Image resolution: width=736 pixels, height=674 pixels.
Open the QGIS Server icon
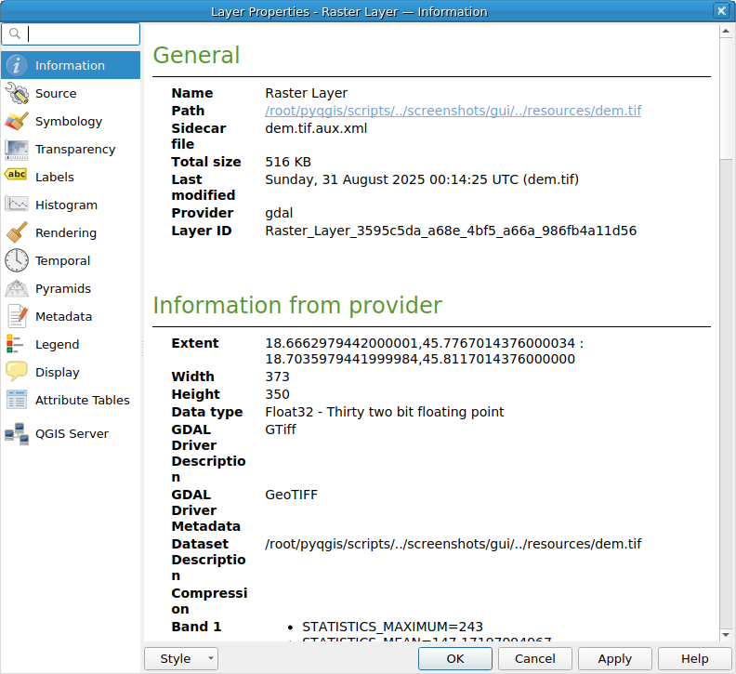tap(17, 433)
